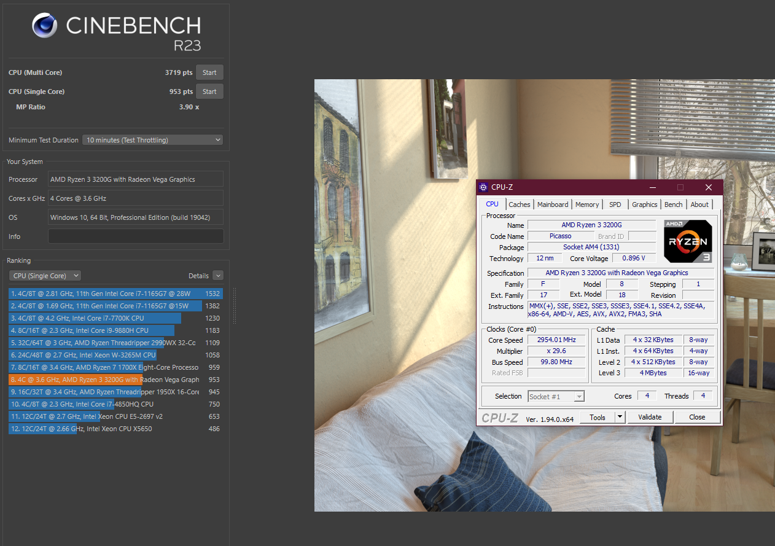Viewport: 775px width, 546px height.
Task: Open the Graphics tab in CPU-Z
Action: point(644,205)
